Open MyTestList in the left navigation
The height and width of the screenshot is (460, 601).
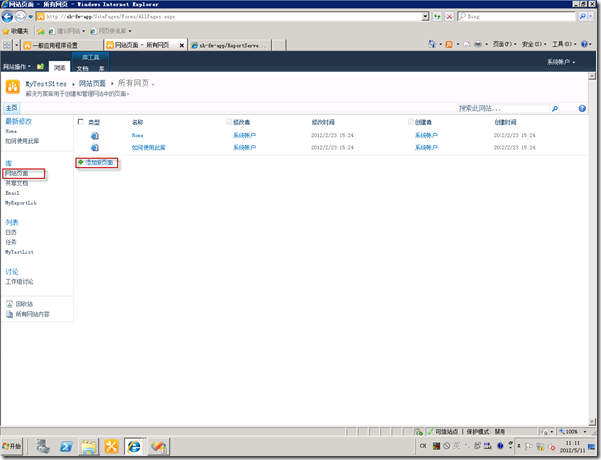[19, 252]
